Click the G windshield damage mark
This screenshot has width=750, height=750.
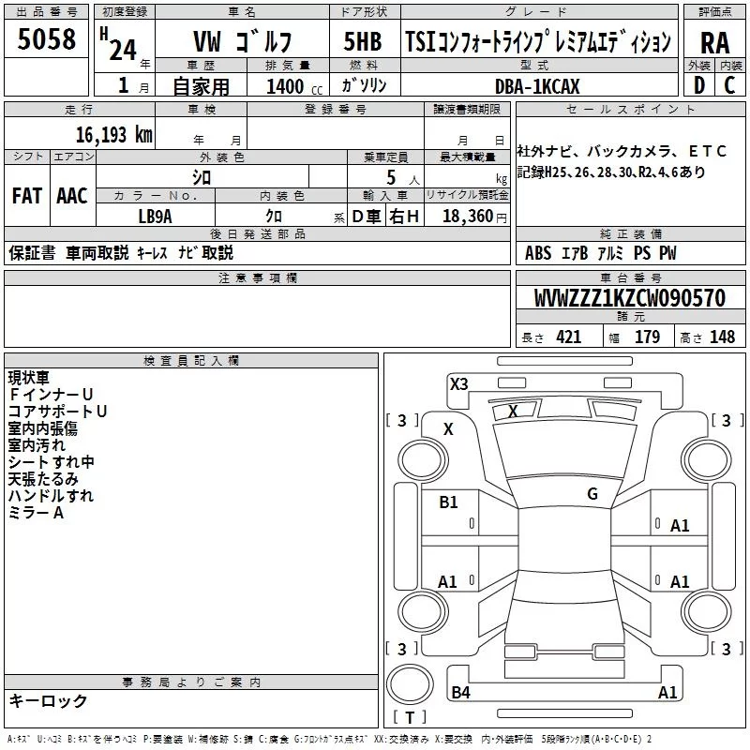(592, 494)
